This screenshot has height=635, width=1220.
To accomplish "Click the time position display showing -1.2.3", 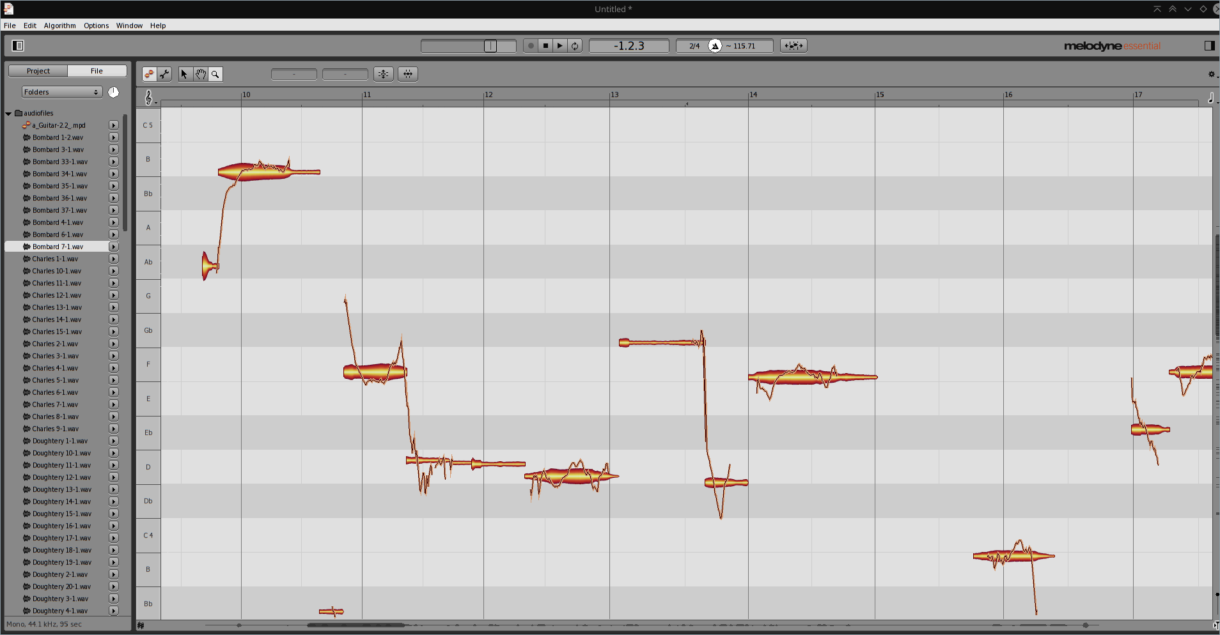I will [x=628, y=45].
